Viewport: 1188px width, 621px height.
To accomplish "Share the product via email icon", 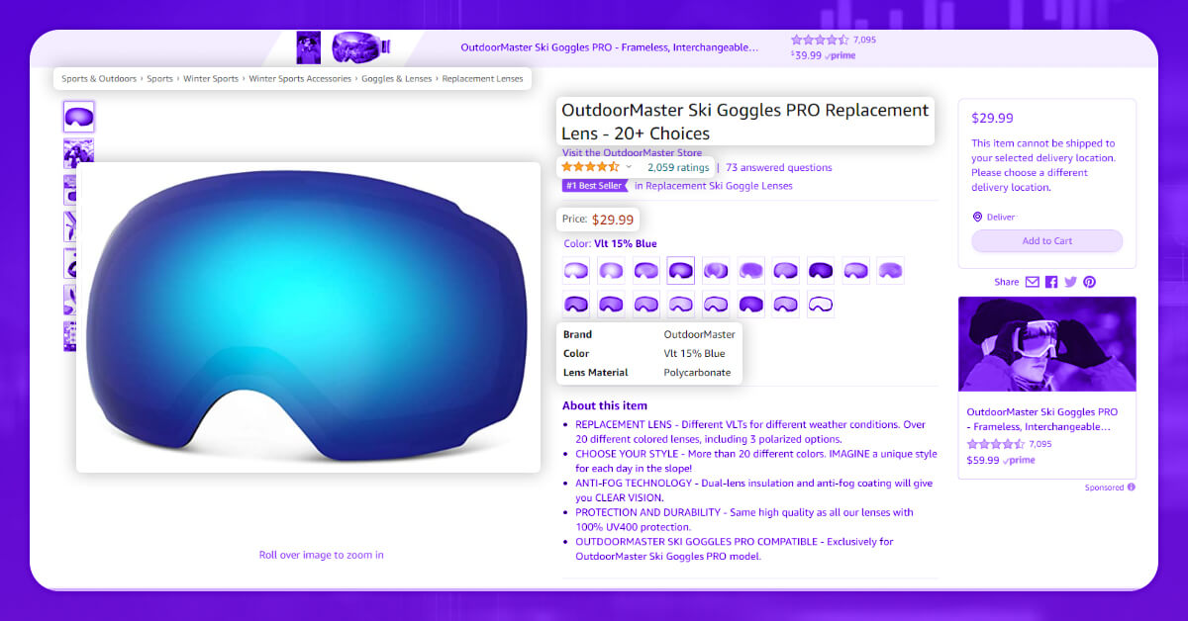I will point(1033,282).
